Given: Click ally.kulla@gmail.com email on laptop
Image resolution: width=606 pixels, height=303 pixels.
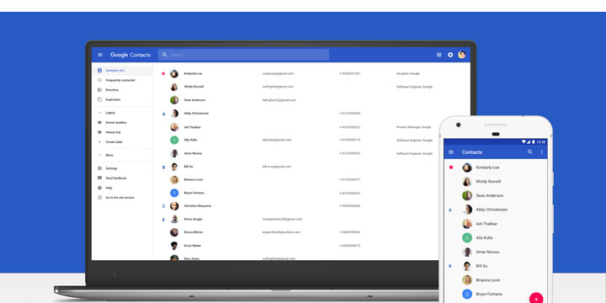Looking at the screenshot, I should (x=277, y=140).
